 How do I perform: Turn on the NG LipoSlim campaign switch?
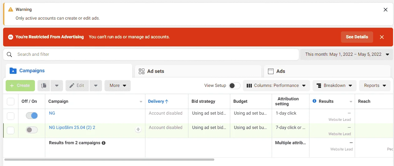pos(32,130)
